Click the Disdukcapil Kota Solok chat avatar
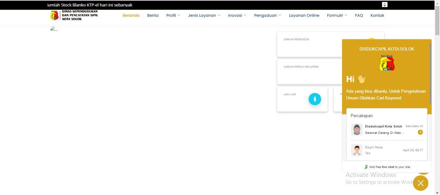The image size is (440, 195). tap(357, 129)
